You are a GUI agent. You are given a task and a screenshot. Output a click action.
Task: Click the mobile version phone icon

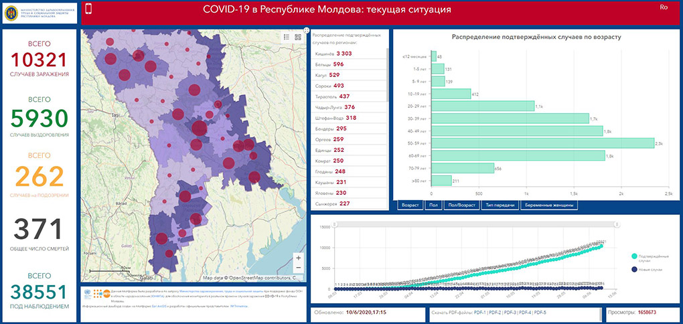[90, 9]
